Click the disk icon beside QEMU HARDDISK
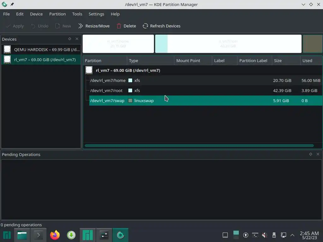 [7, 49]
